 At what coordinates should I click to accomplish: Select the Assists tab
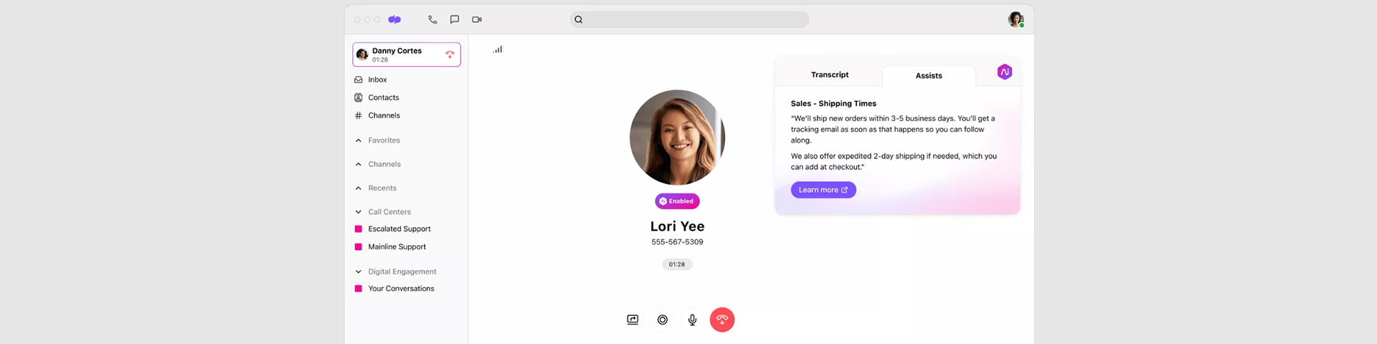929,76
